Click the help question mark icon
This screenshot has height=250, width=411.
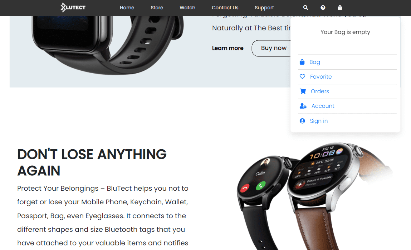(323, 7)
